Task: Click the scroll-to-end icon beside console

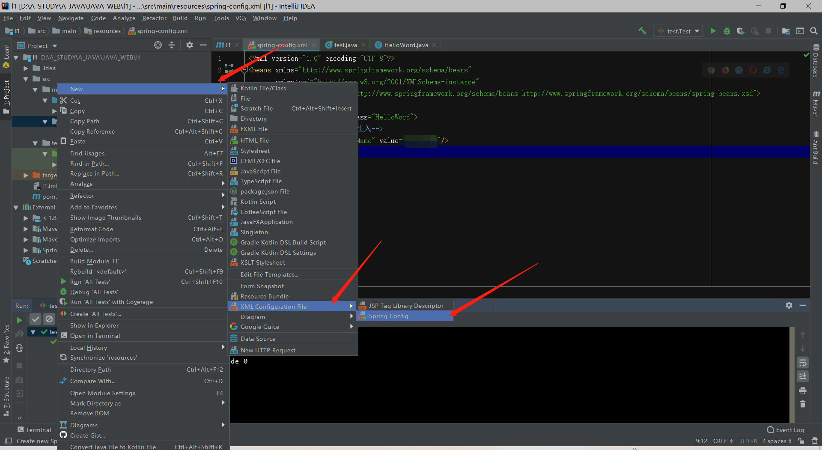Action: [803, 376]
